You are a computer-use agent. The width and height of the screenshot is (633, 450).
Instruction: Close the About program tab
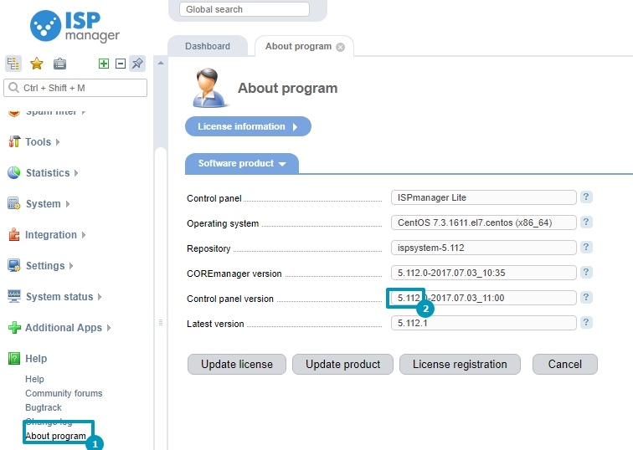tap(340, 47)
